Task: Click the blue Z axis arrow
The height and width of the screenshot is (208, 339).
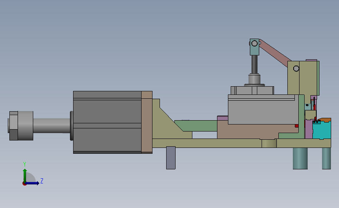Action: point(32,183)
